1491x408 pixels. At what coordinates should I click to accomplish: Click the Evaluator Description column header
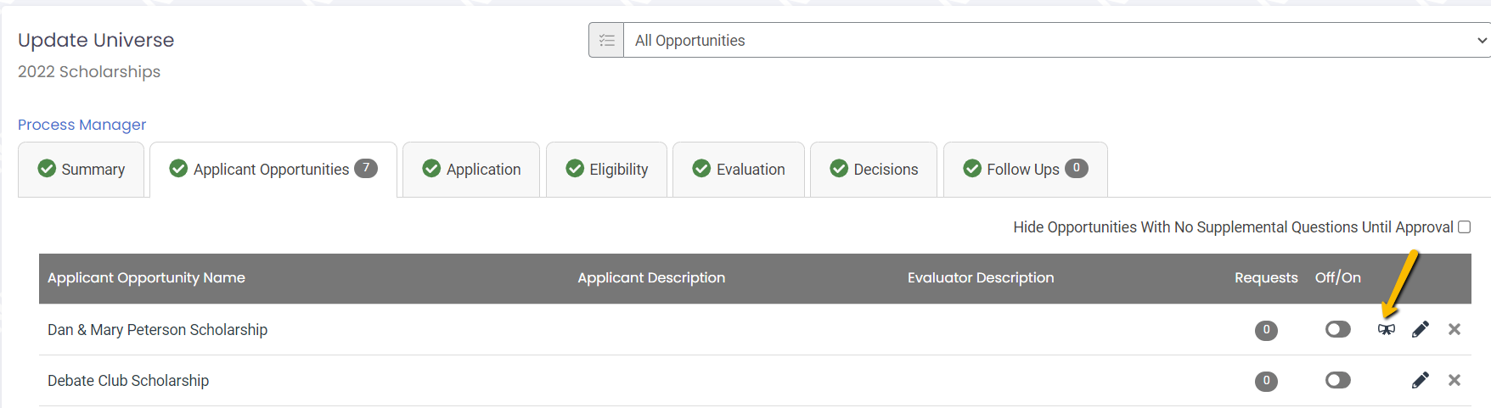pos(981,278)
